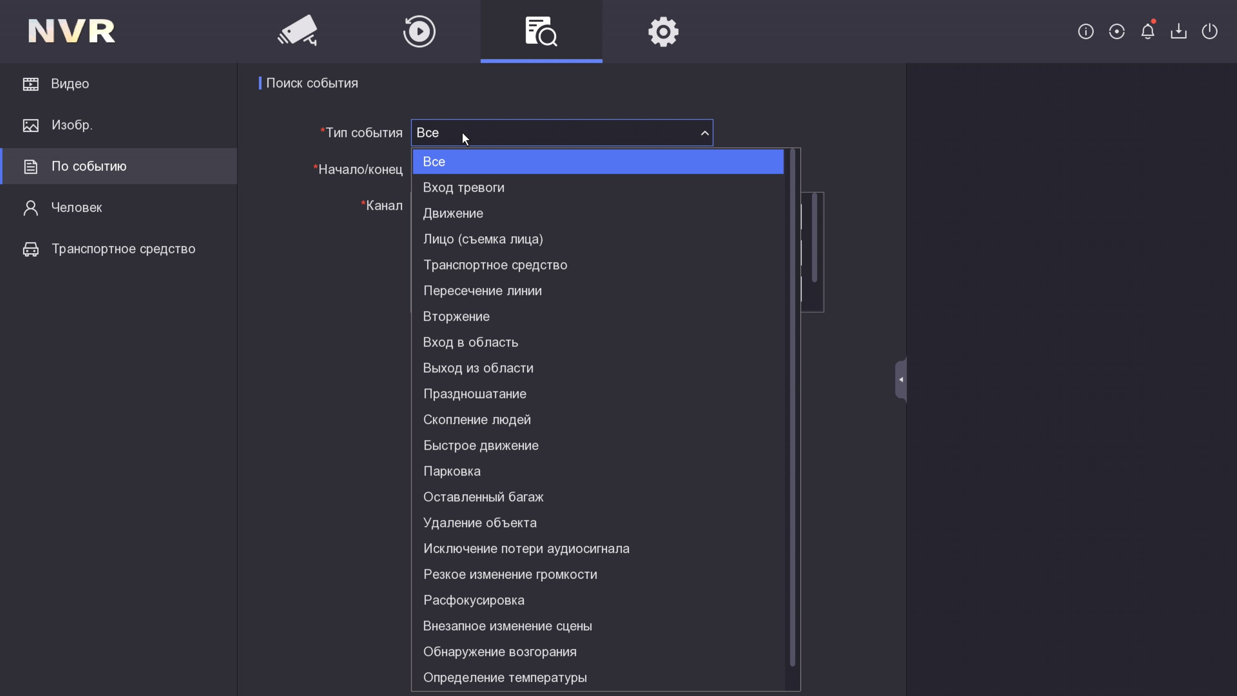1237x696 pixels.
Task: Select Удаление объекта option
Action: pyautogui.click(x=598, y=523)
